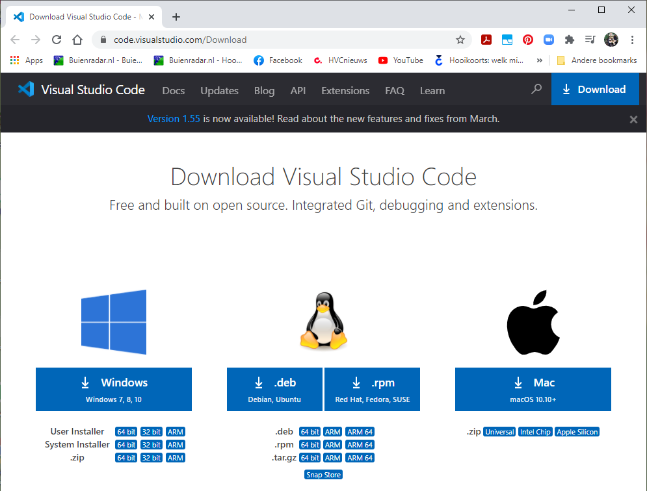Select Mac .zip Universal
The height and width of the screenshot is (491, 647).
tap(499, 432)
